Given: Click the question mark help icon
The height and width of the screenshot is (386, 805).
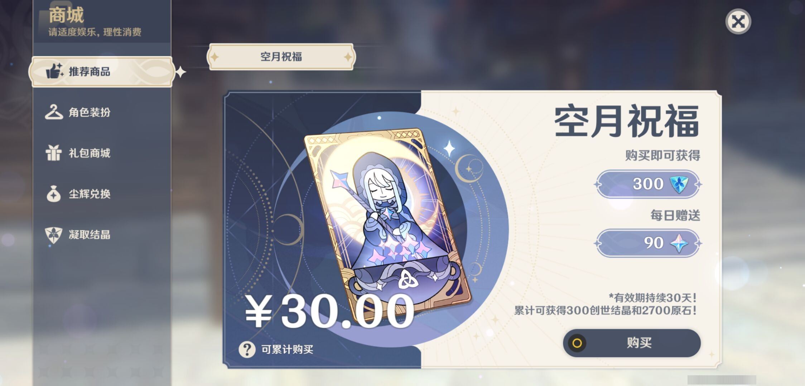Looking at the screenshot, I should [247, 349].
